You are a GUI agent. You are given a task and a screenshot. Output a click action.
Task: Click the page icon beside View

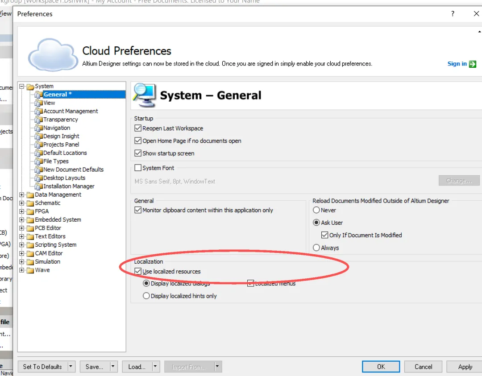(x=38, y=103)
